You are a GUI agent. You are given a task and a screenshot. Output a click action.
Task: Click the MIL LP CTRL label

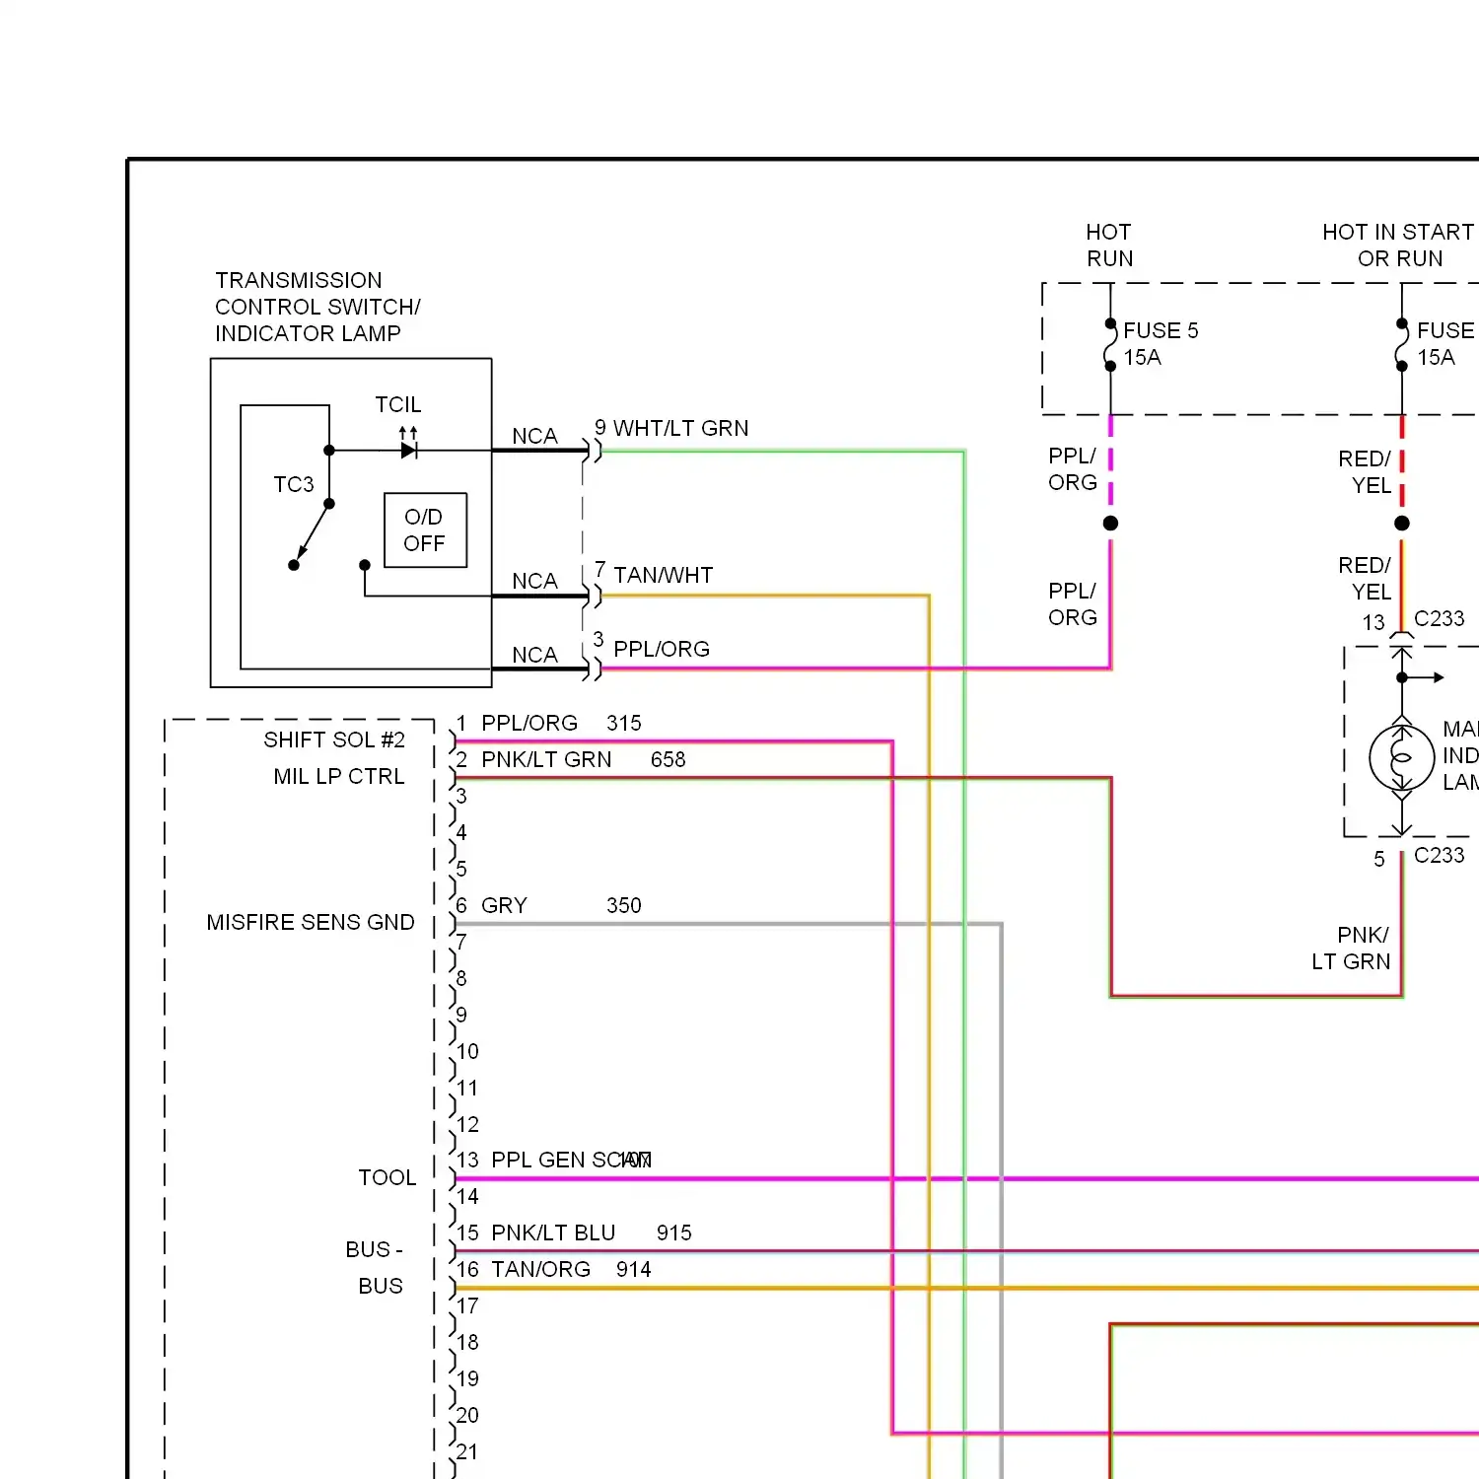point(339,776)
